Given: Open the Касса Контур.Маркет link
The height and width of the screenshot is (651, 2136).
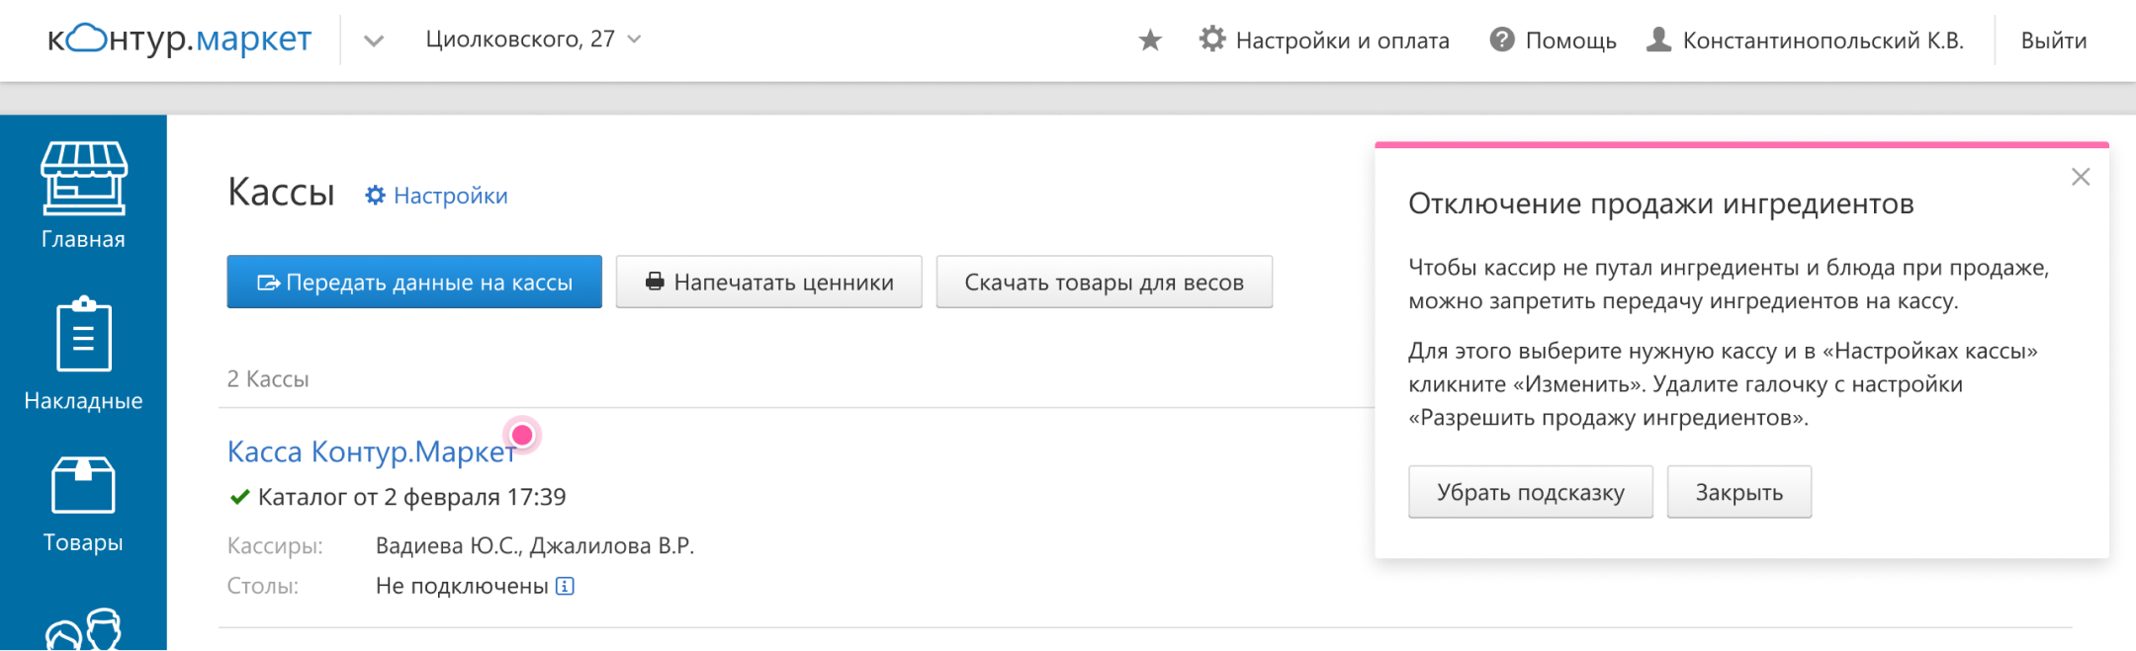Looking at the screenshot, I should point(371,451).
